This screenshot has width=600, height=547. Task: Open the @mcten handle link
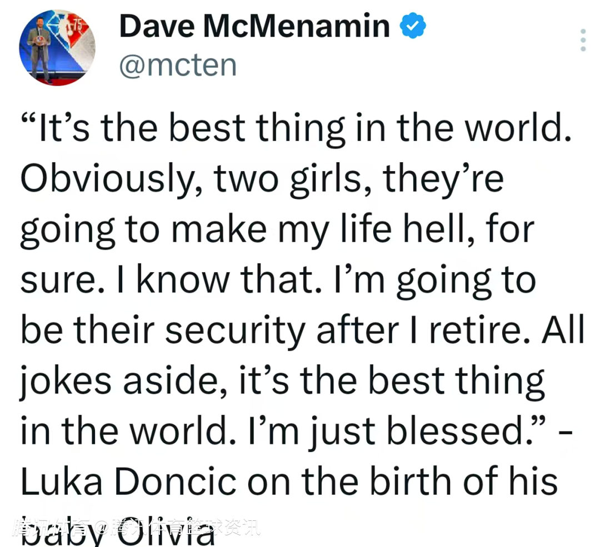point(178,66)
